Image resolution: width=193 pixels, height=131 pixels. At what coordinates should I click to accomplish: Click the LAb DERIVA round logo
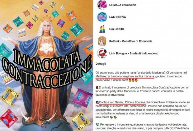tap(102, 17)
